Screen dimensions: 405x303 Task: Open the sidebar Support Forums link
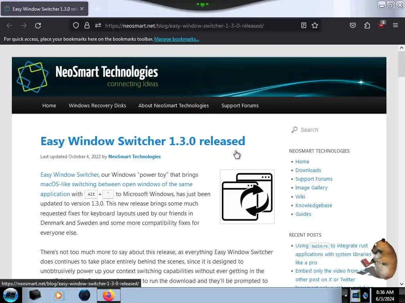tap(314, 179)
